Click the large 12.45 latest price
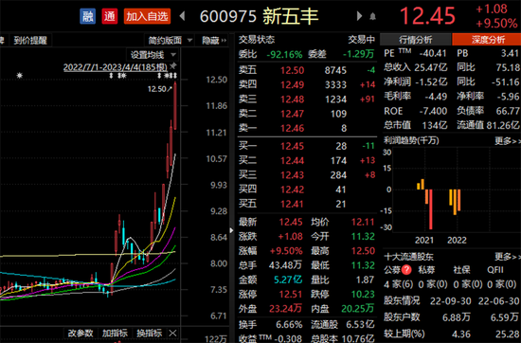 coord(427,15)
